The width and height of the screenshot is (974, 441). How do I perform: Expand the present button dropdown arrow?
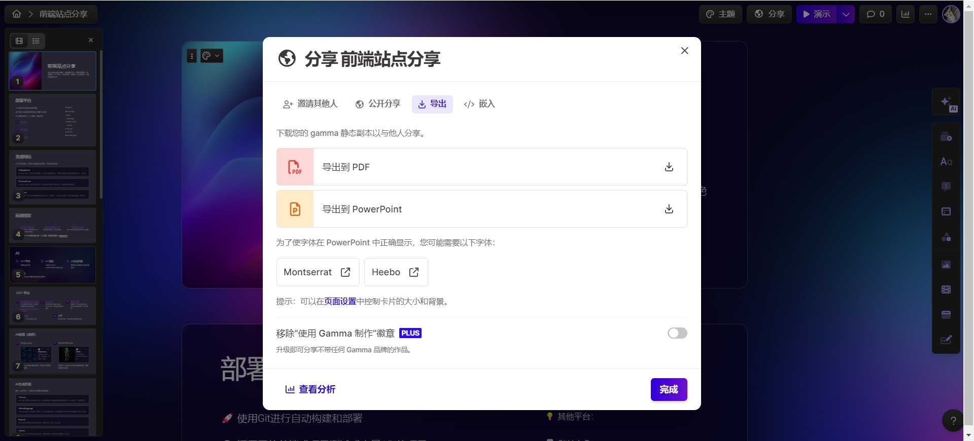pos(846,14)
